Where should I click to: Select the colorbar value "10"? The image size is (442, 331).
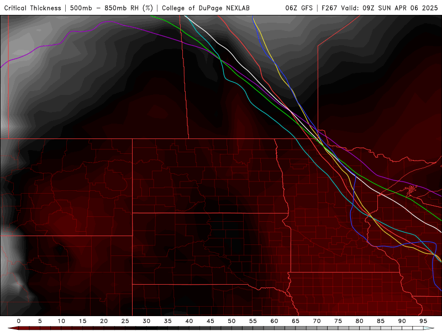tap(61, 321)
